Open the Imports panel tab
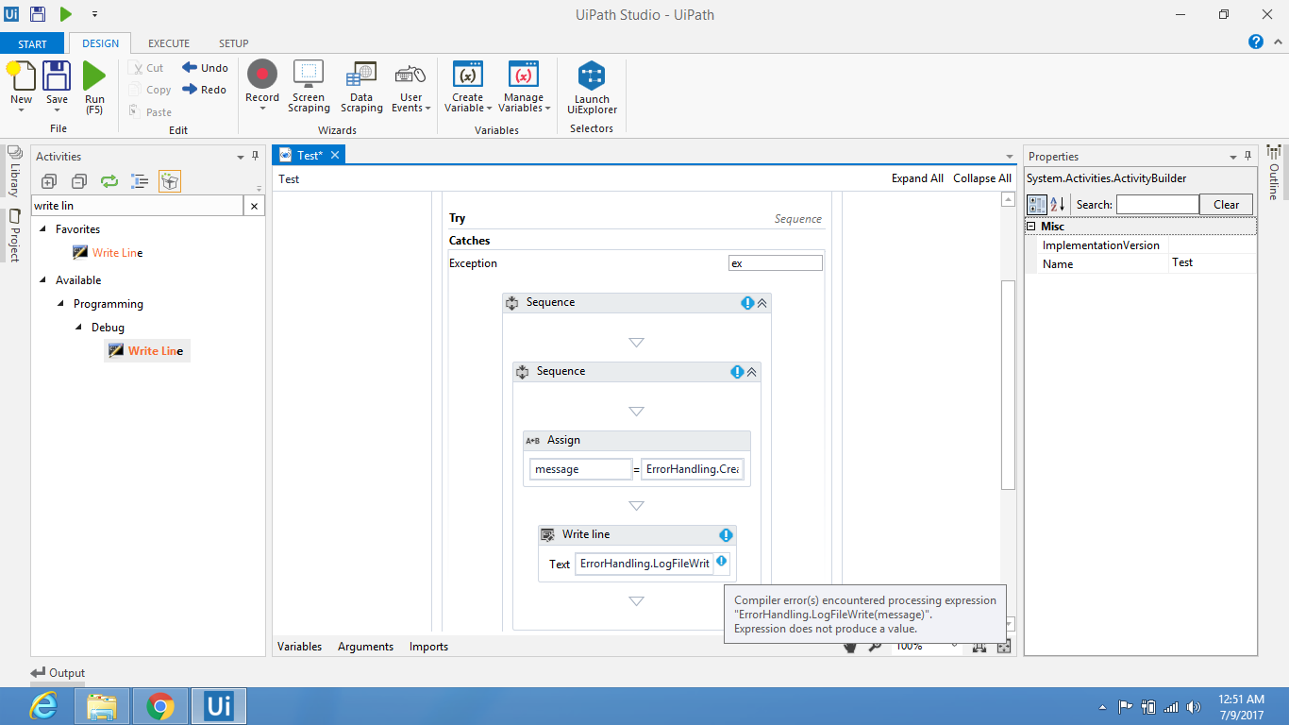 428,647
